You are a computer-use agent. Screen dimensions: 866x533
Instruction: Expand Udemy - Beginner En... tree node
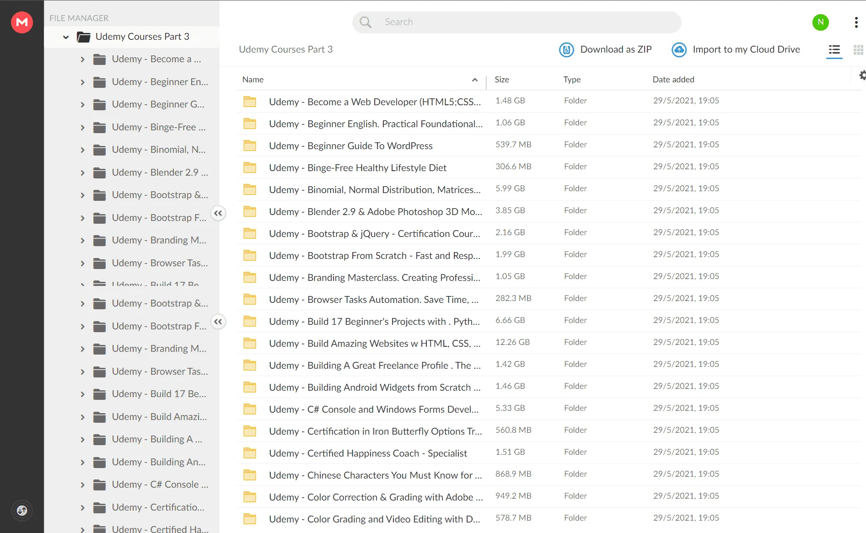point(82,82)
